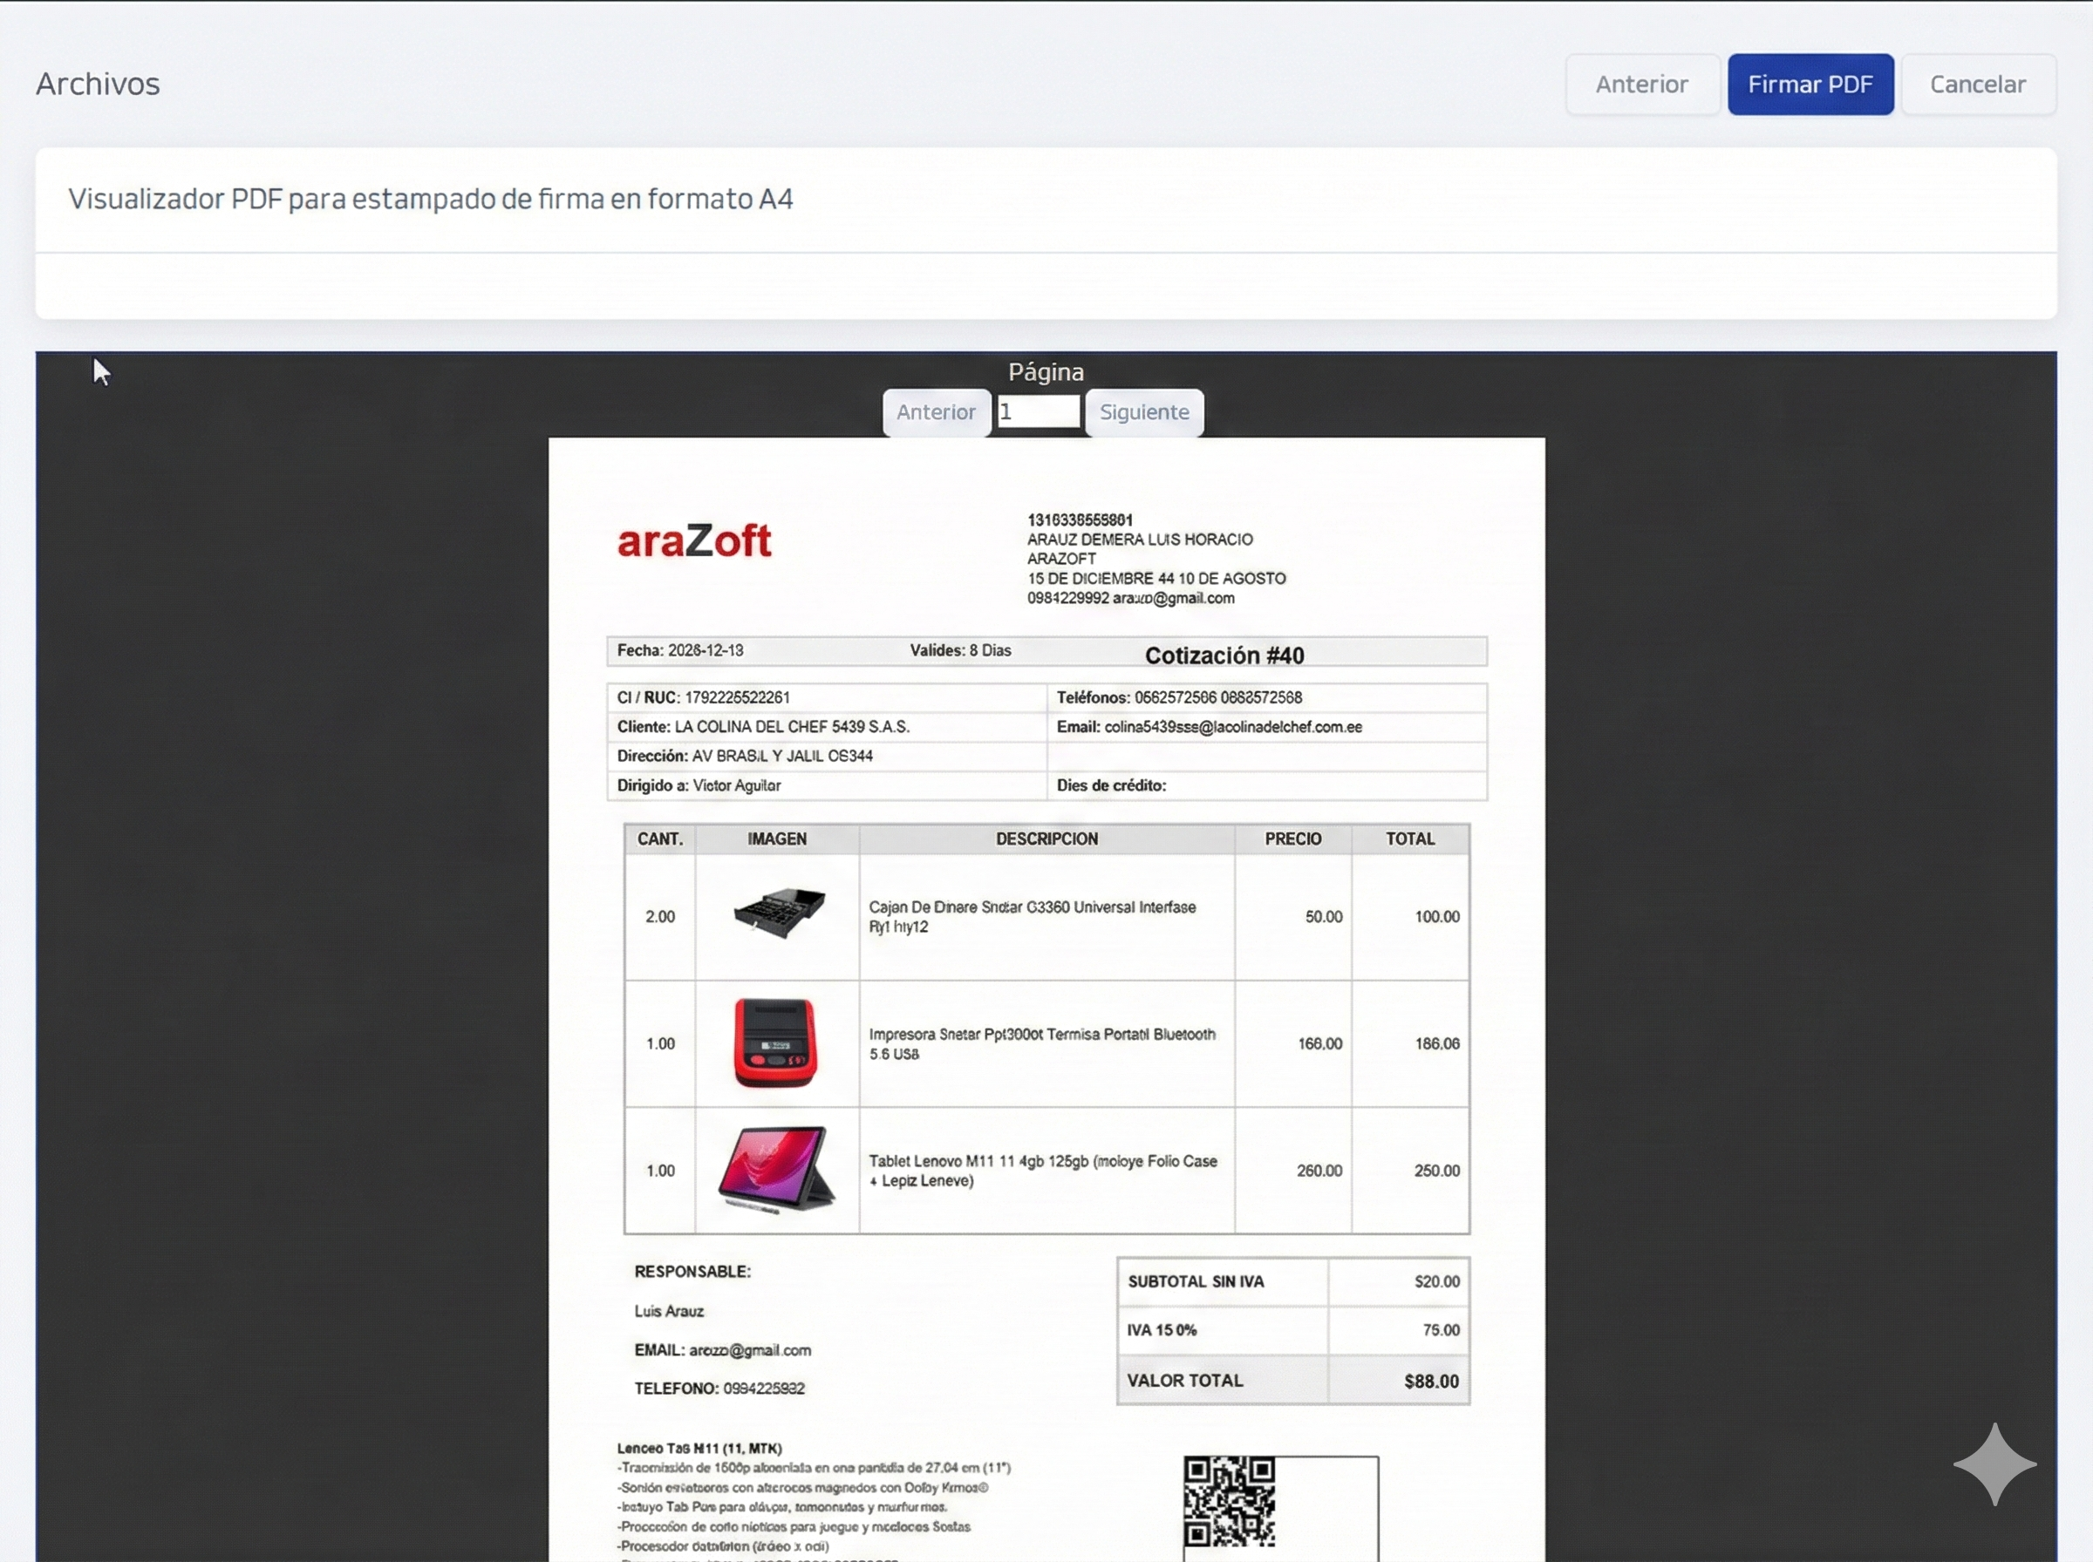
Task: Click the QR code in the PDF
Action: tap(1230, 1502)
